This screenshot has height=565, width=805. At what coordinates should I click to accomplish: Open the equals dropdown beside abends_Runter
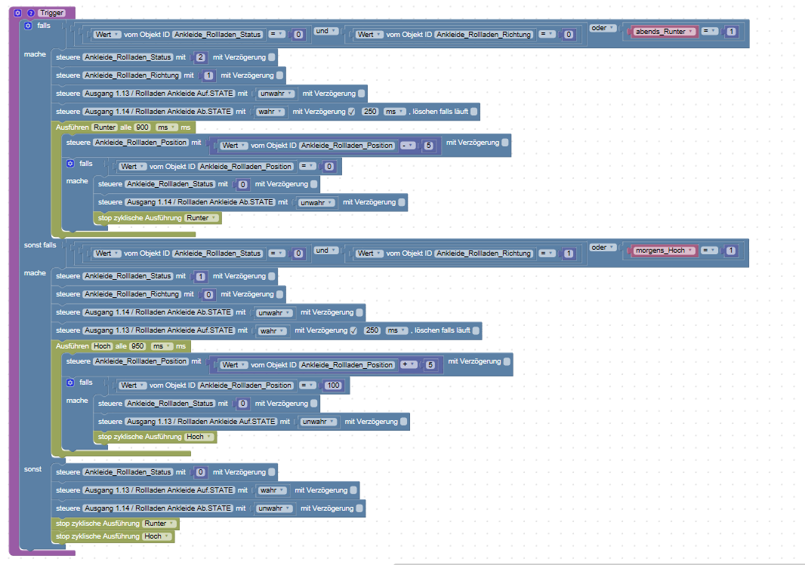click(x=710, y=31)
